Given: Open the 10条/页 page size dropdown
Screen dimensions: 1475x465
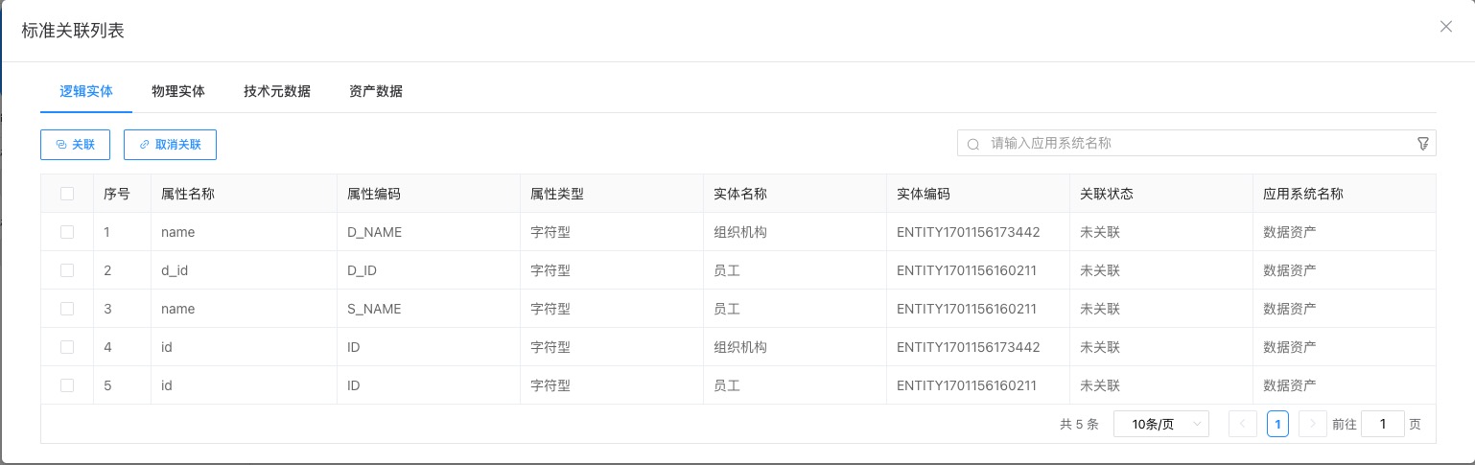Looking at the screenshot, I should point(1160,424).
